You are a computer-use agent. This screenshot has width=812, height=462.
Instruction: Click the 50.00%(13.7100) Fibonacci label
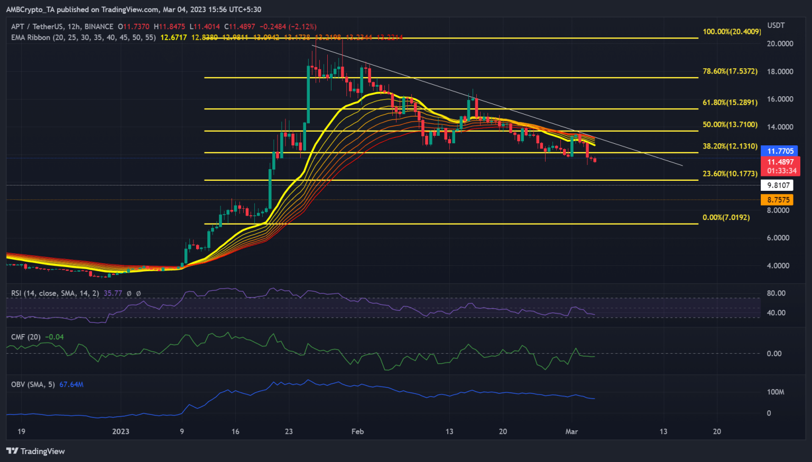pyautogui.click(x=730, y=125)
